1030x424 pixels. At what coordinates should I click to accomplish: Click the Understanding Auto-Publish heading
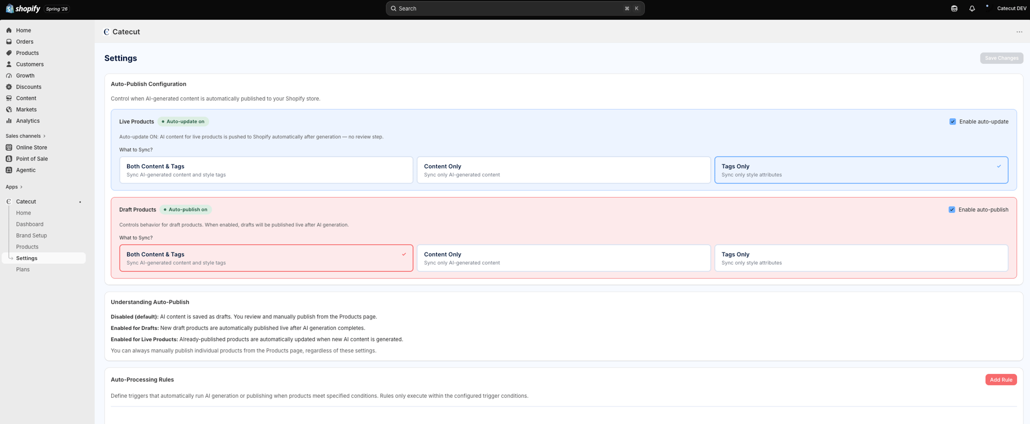(x=150, y=302)
